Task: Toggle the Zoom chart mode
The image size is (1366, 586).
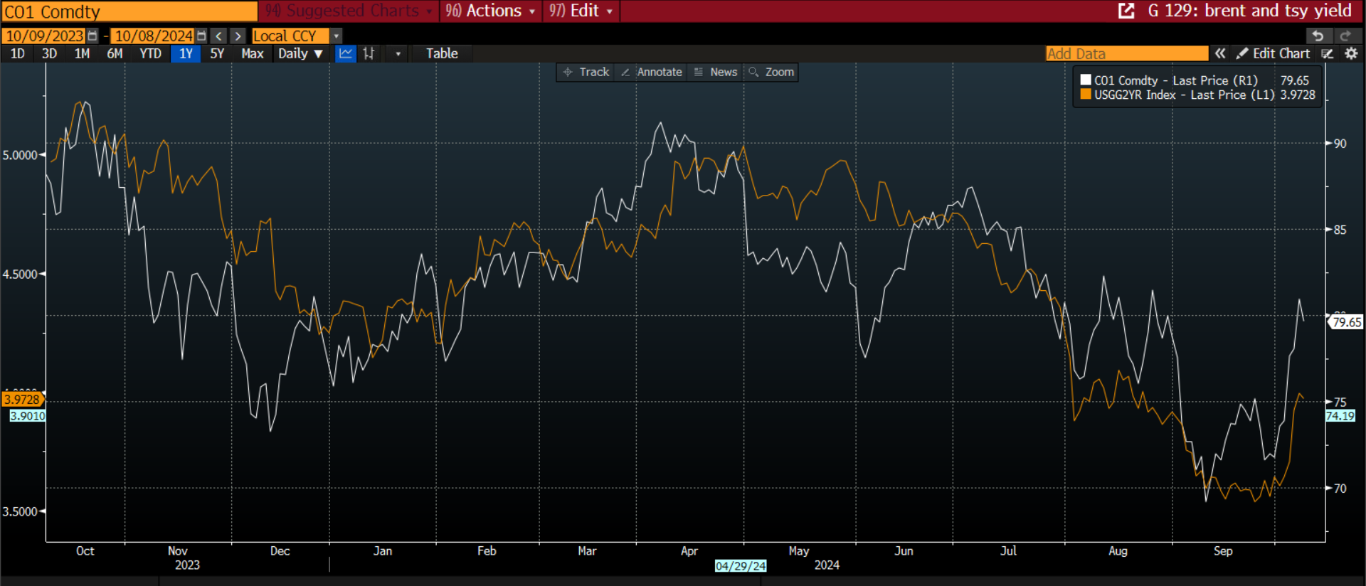Action: (x=772, y=72)
